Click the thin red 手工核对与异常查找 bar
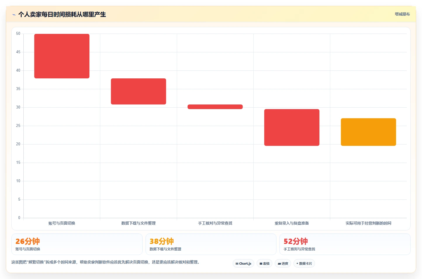 click(215, 107)
